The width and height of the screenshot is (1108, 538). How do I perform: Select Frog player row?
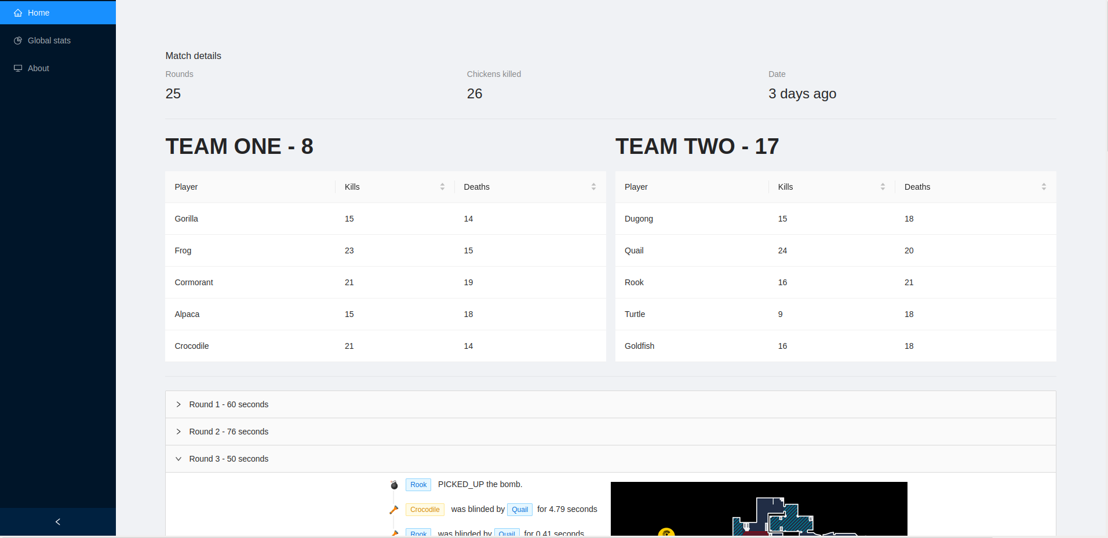point(385,250)
